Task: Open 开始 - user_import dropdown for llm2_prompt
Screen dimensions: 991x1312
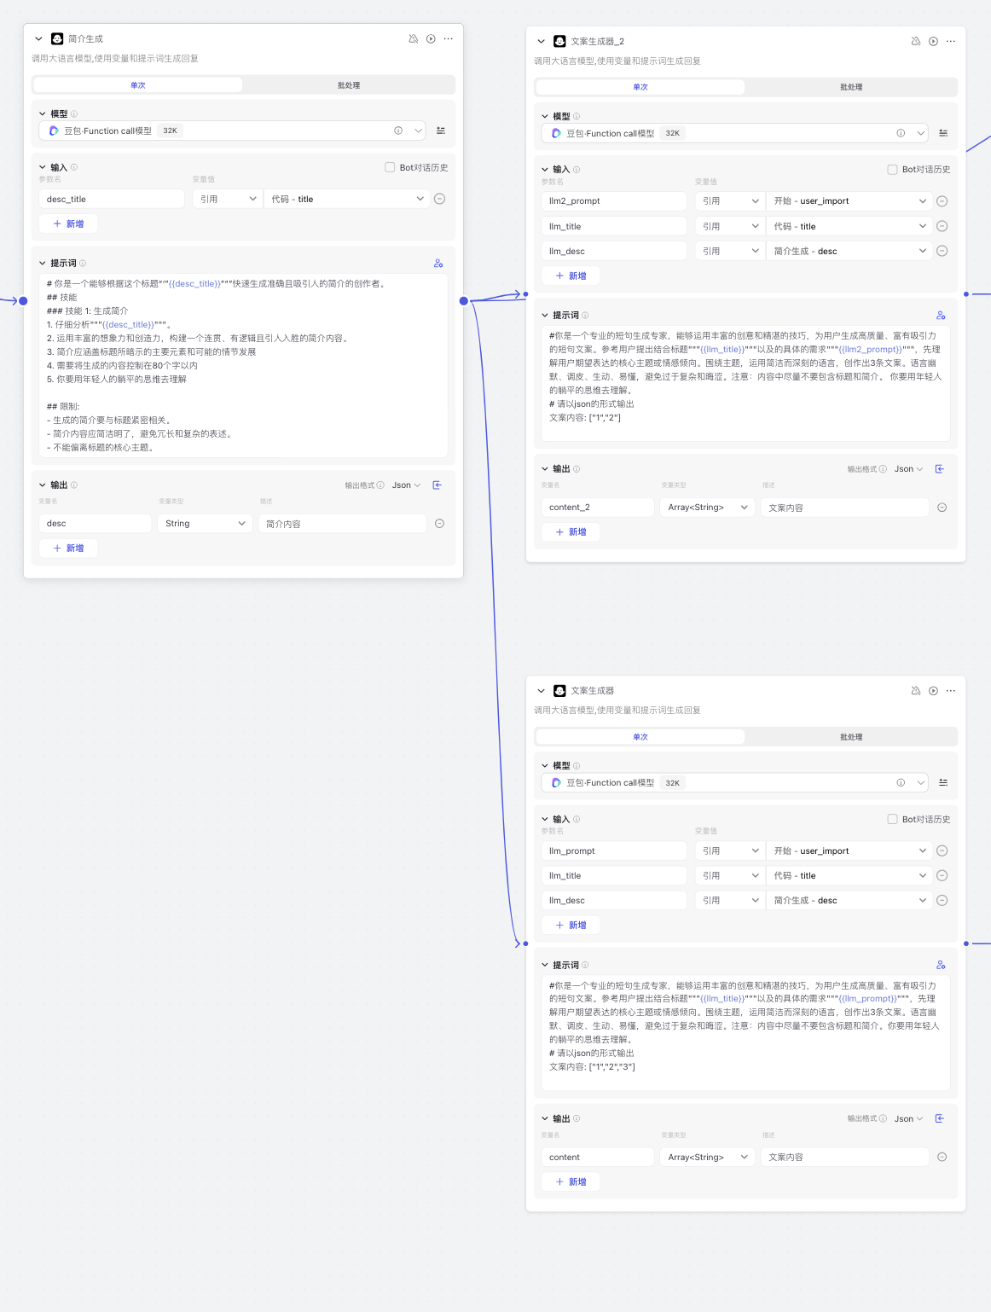Action: point(849,201)
